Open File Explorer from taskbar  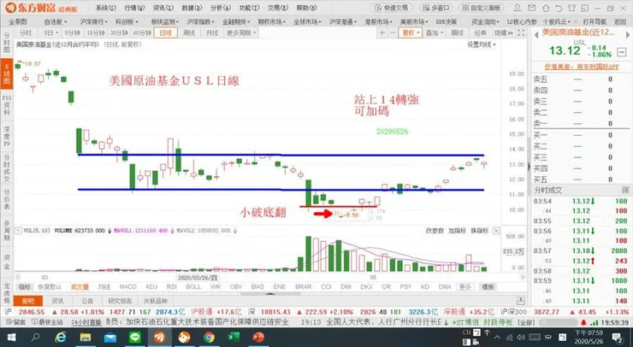pyautogui.click(x=86, y=337)
